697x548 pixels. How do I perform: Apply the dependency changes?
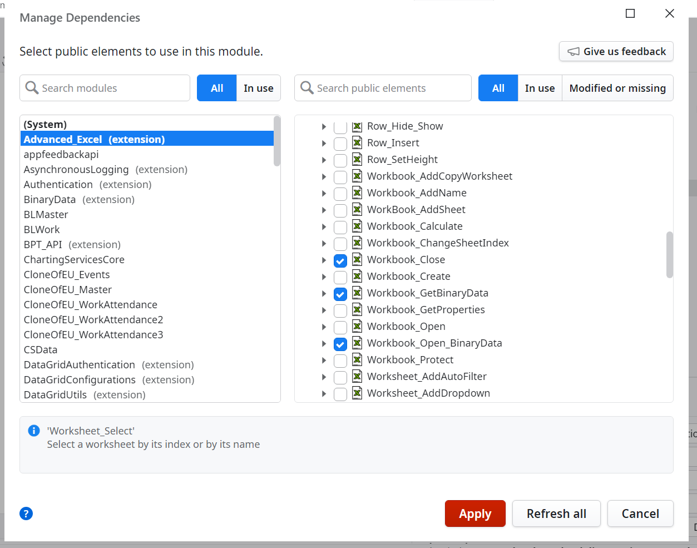pyautogui.click(x=475, y=513)
